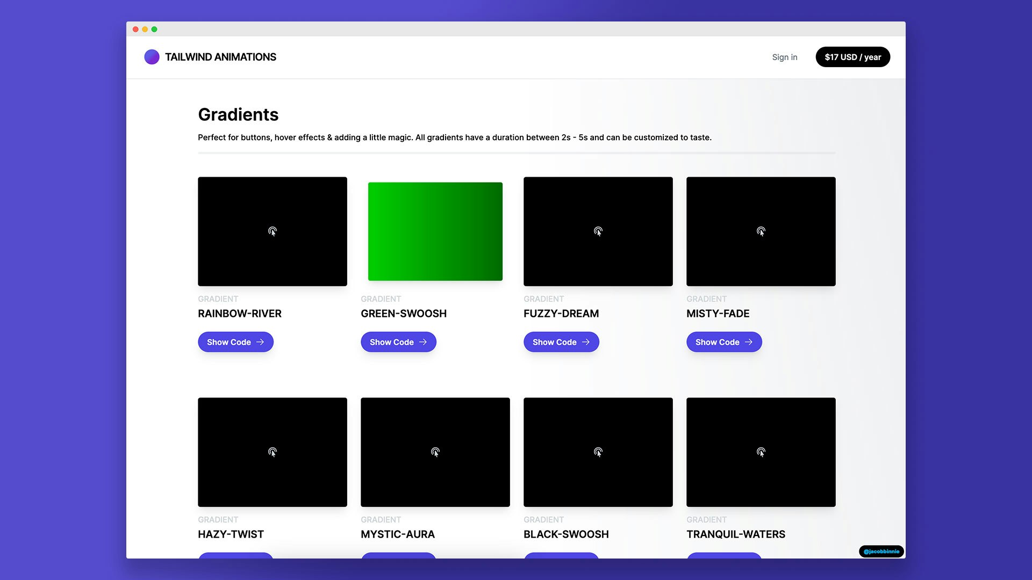1032x580 pixels.
Task: Click the Rainbow-River preview tap icon
Action: tap(273, 231)
